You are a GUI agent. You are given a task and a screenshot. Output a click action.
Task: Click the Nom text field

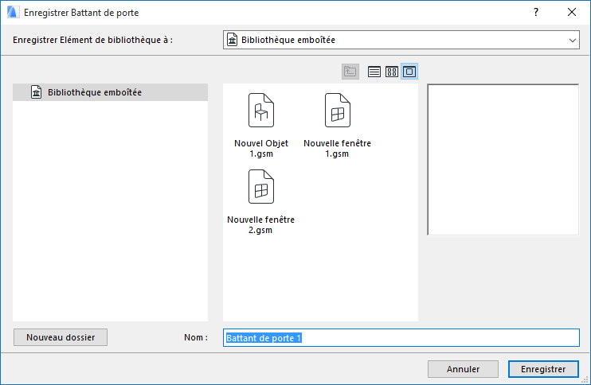click(x=401, y=337)
